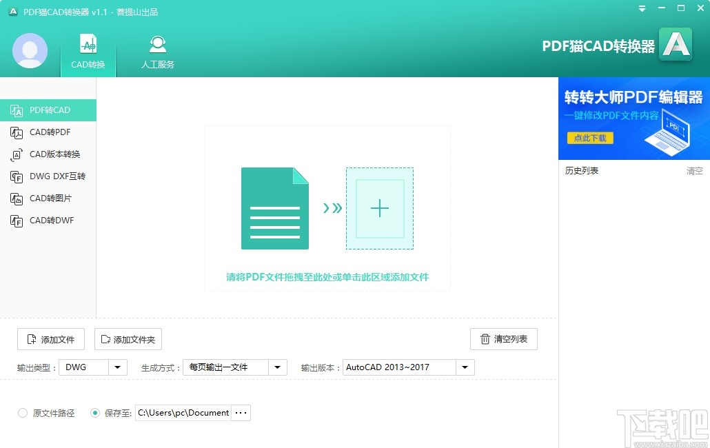Select the 原文件路径 radio button
710x448 pixels.
[21, 412]
